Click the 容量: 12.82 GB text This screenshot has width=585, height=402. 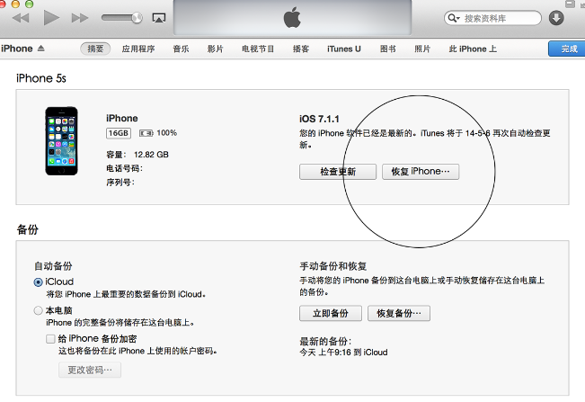tap(137, 155)
